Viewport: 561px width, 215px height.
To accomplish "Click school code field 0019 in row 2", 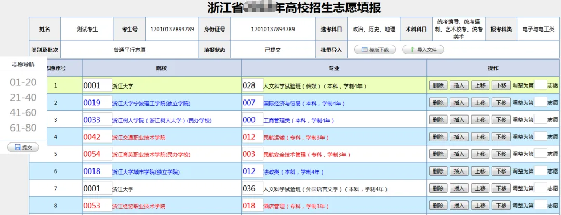I will click(97, 103).
